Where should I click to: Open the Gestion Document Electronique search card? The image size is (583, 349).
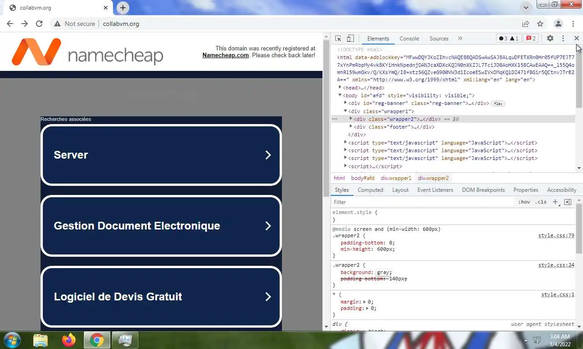pyautogui.click(x=161, y=226)
